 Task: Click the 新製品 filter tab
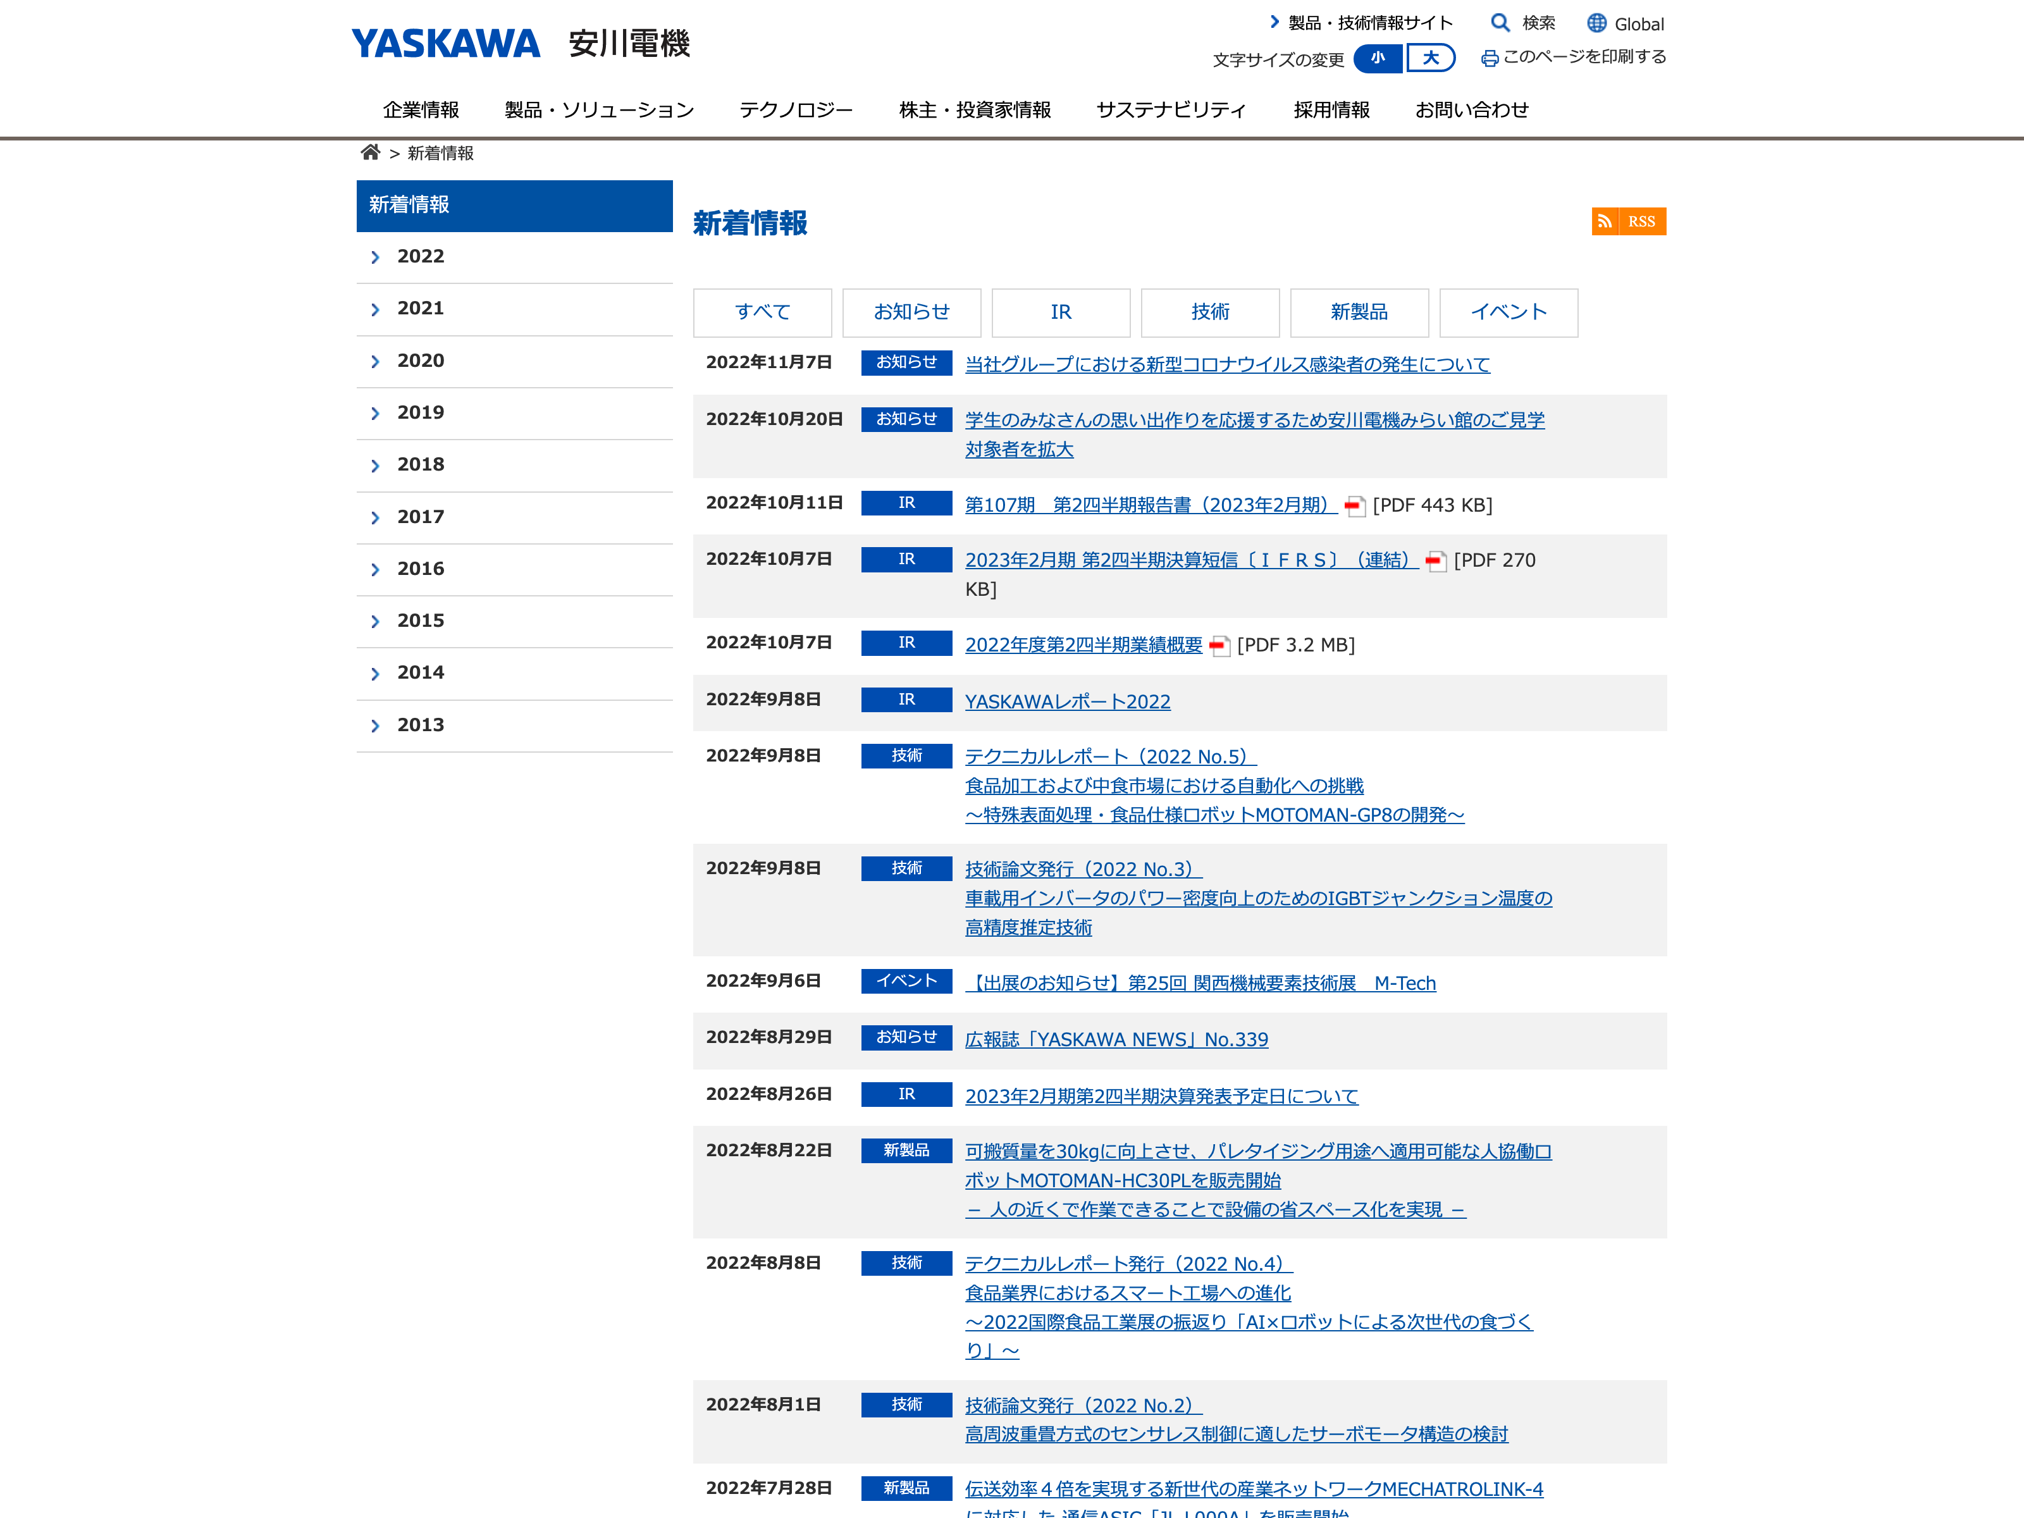tap(1359, 313)
